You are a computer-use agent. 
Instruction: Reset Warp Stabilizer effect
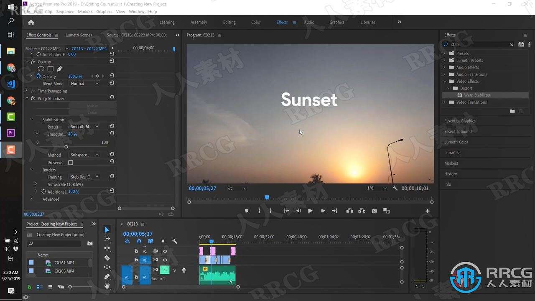[x=112, y=98]
